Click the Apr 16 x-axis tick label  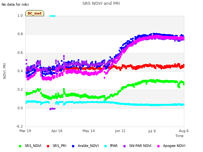click(x=57, y=131)
